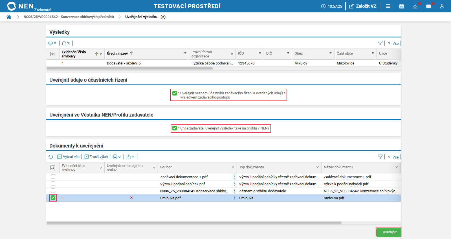Click the home icon in breadcrumb
451x239 pixels.
pyautogui.click(x=9, y=17)
